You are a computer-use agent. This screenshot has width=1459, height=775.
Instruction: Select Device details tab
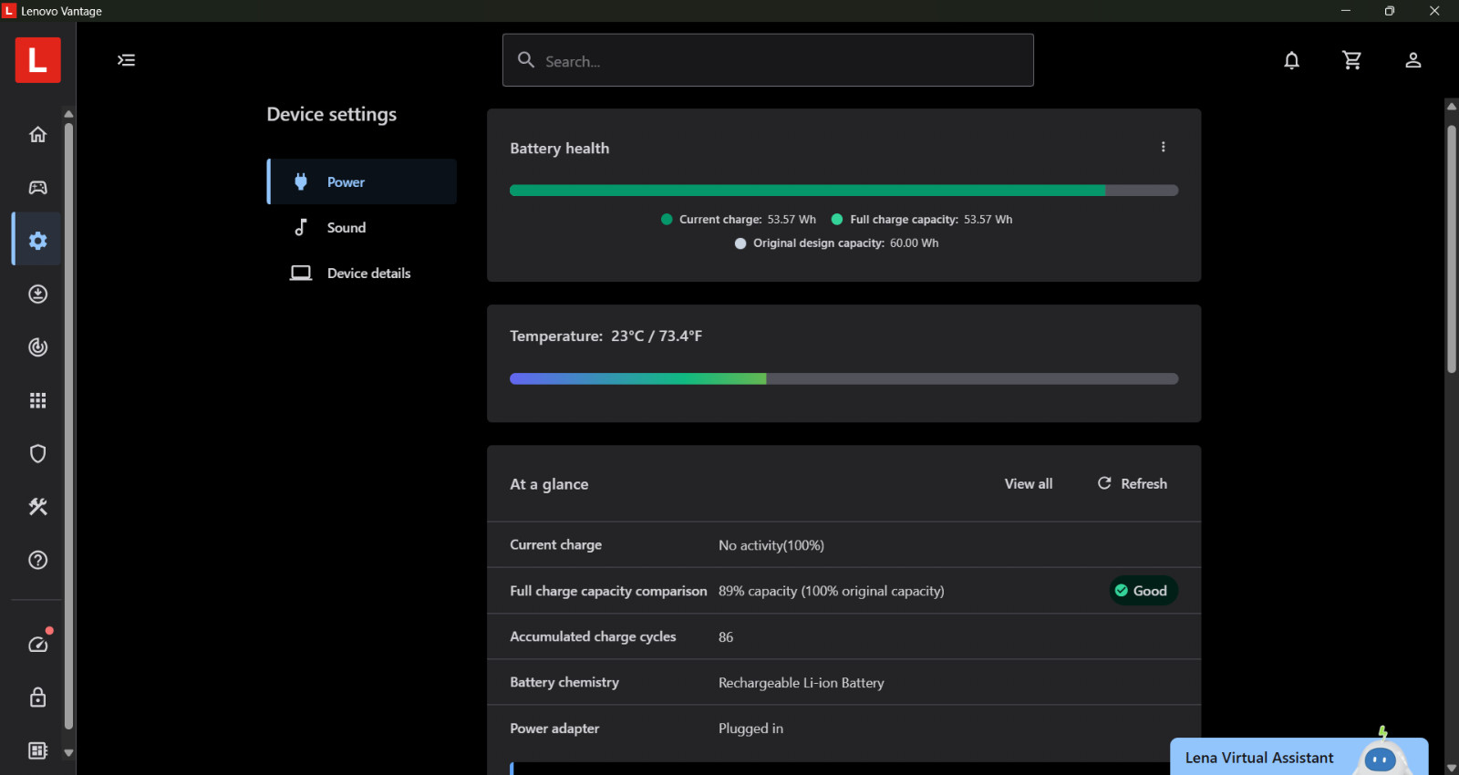point(362,273)
